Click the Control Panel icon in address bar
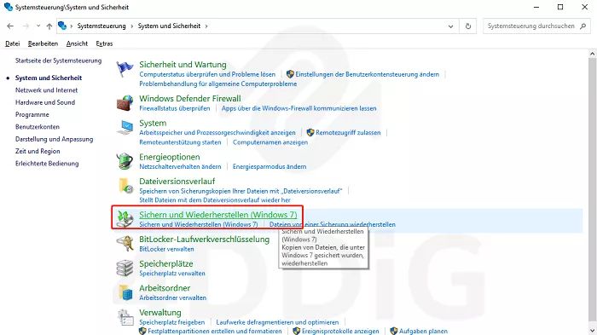Viewport: 597px width, 335px height. tap(62, 26)
